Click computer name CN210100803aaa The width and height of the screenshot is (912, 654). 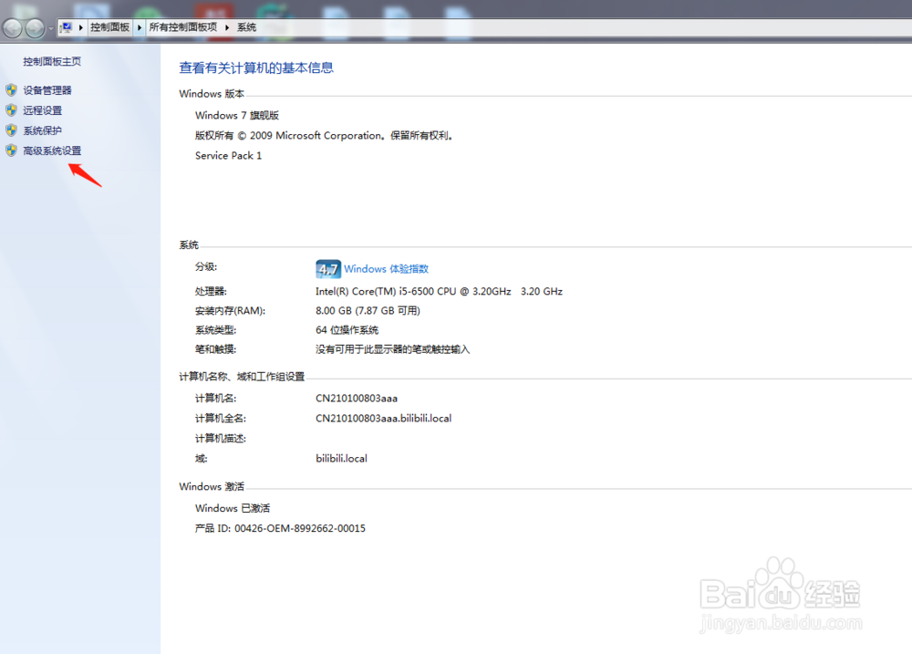click(357, 398)
